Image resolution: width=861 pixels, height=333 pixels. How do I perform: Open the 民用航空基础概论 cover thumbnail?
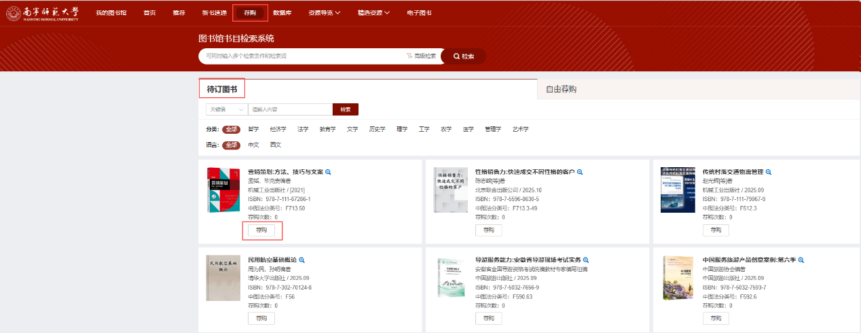coord(223,277)
